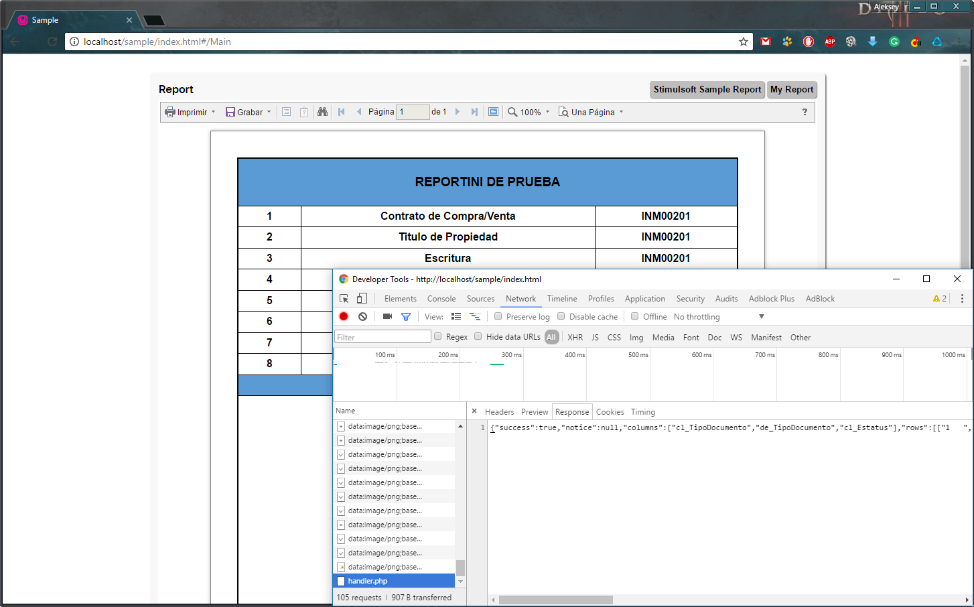Enable the Disable cache checkbox

click(561, 316)
